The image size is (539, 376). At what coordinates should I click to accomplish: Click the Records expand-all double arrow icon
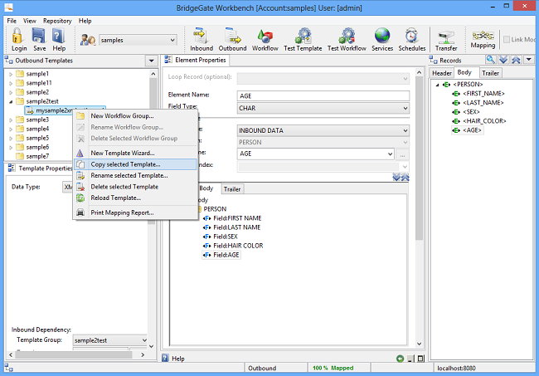point(503,60)
